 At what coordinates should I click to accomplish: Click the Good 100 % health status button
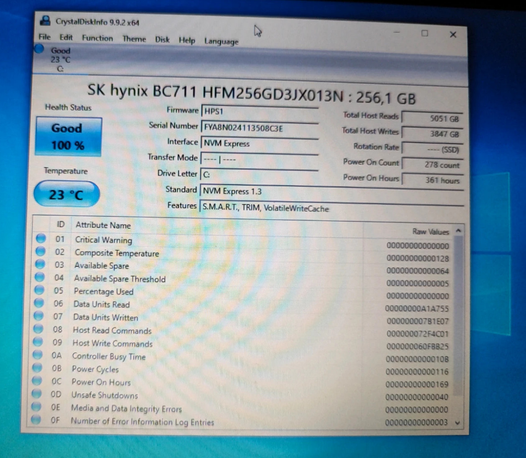point(69,136)
